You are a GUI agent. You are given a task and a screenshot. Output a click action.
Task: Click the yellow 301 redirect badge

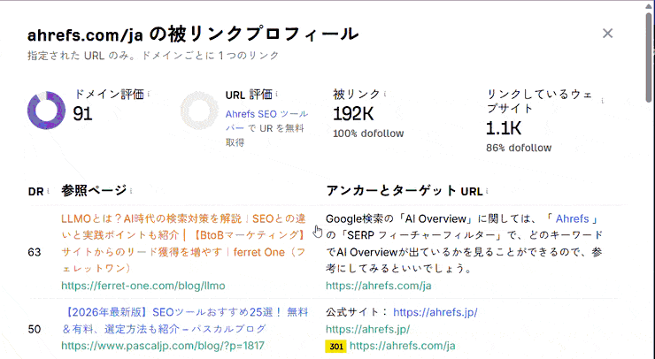pos(336,346)
